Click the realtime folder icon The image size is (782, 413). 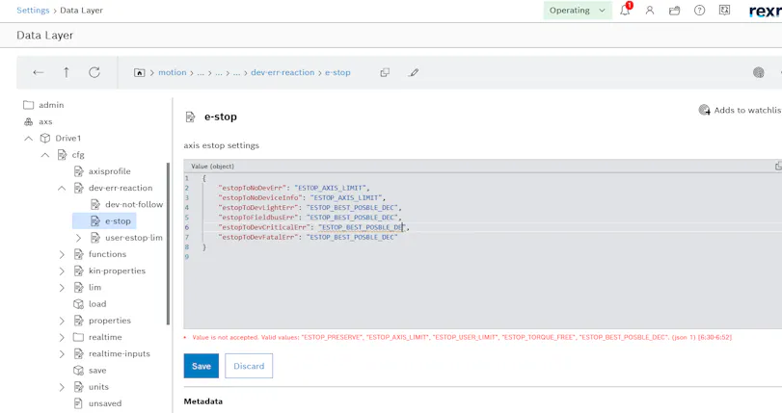pyautogui.click(x=78, y=337)
